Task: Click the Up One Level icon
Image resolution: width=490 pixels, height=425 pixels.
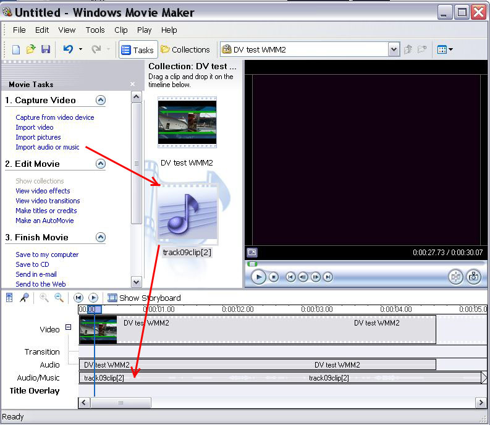Action: (x=408, y=49)
